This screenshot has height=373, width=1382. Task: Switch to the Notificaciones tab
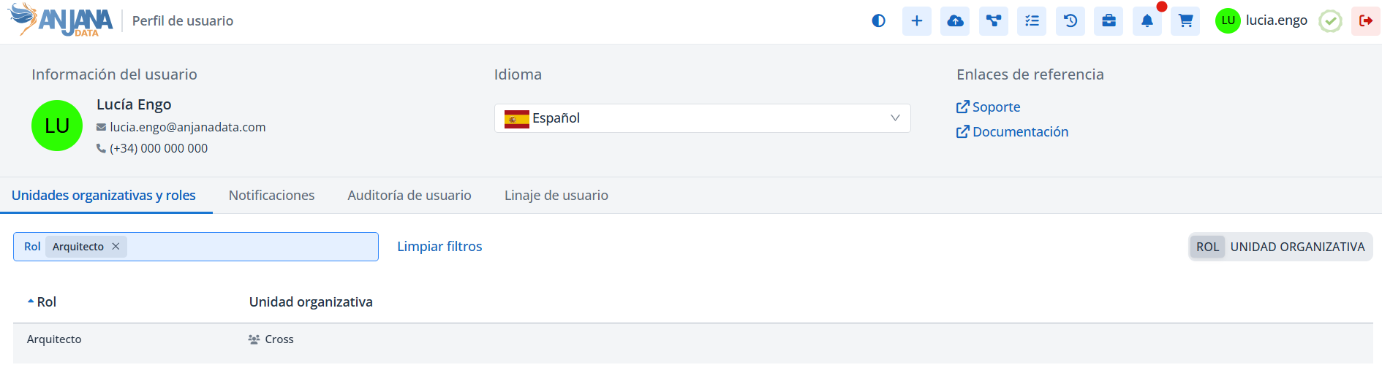[271, 196]
